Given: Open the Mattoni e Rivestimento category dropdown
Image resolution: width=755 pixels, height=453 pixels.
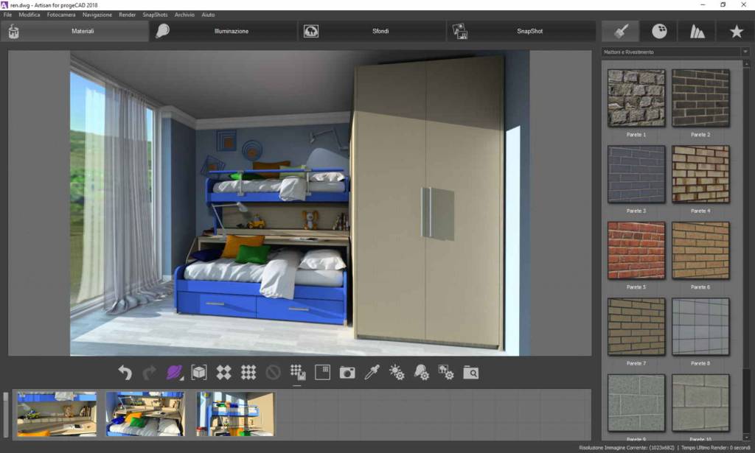Looking at the screenshot, I should [x=676, y=52].
